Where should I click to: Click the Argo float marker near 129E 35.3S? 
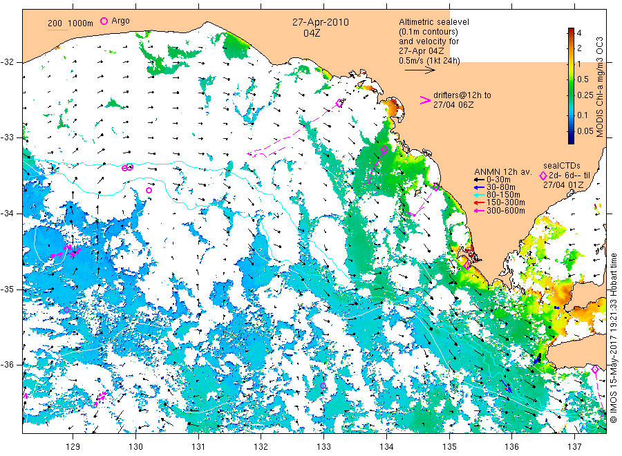coord(66,310)
